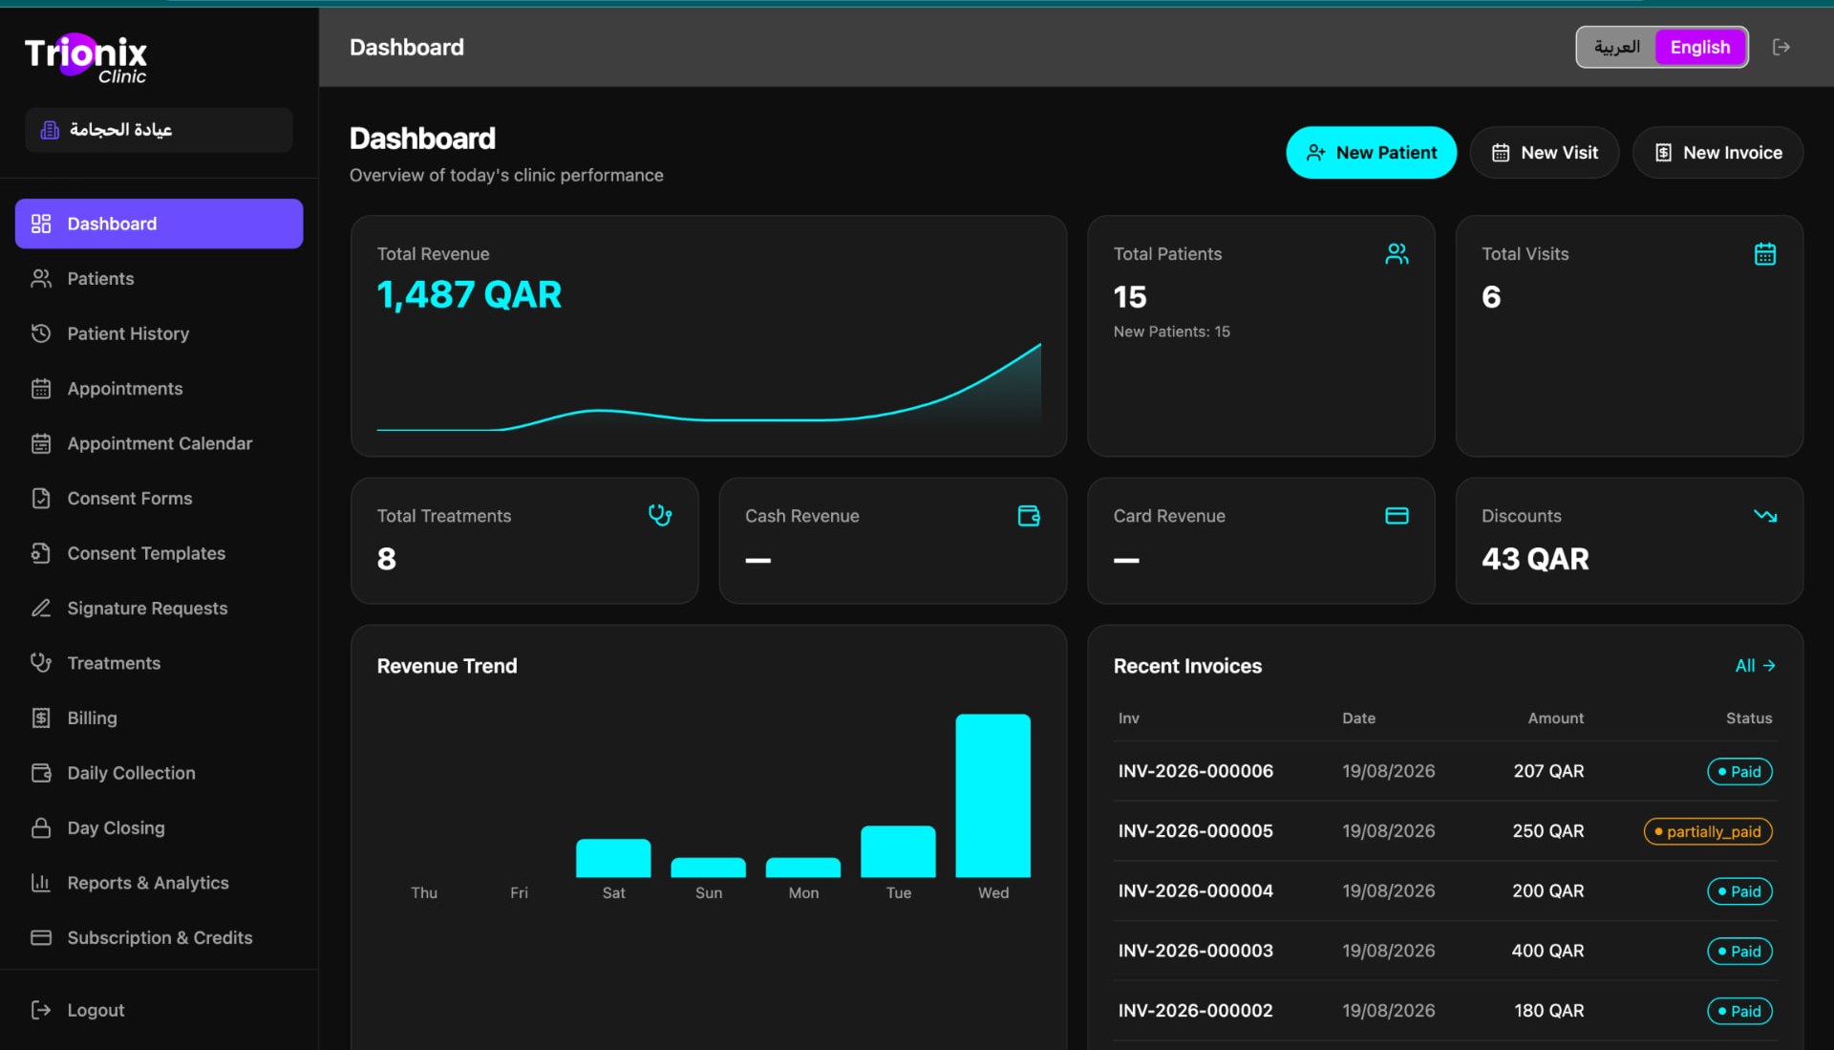Open Patients page from sidebar
This screenshot has height=1050, width=1834.
(x=159, y=278)
